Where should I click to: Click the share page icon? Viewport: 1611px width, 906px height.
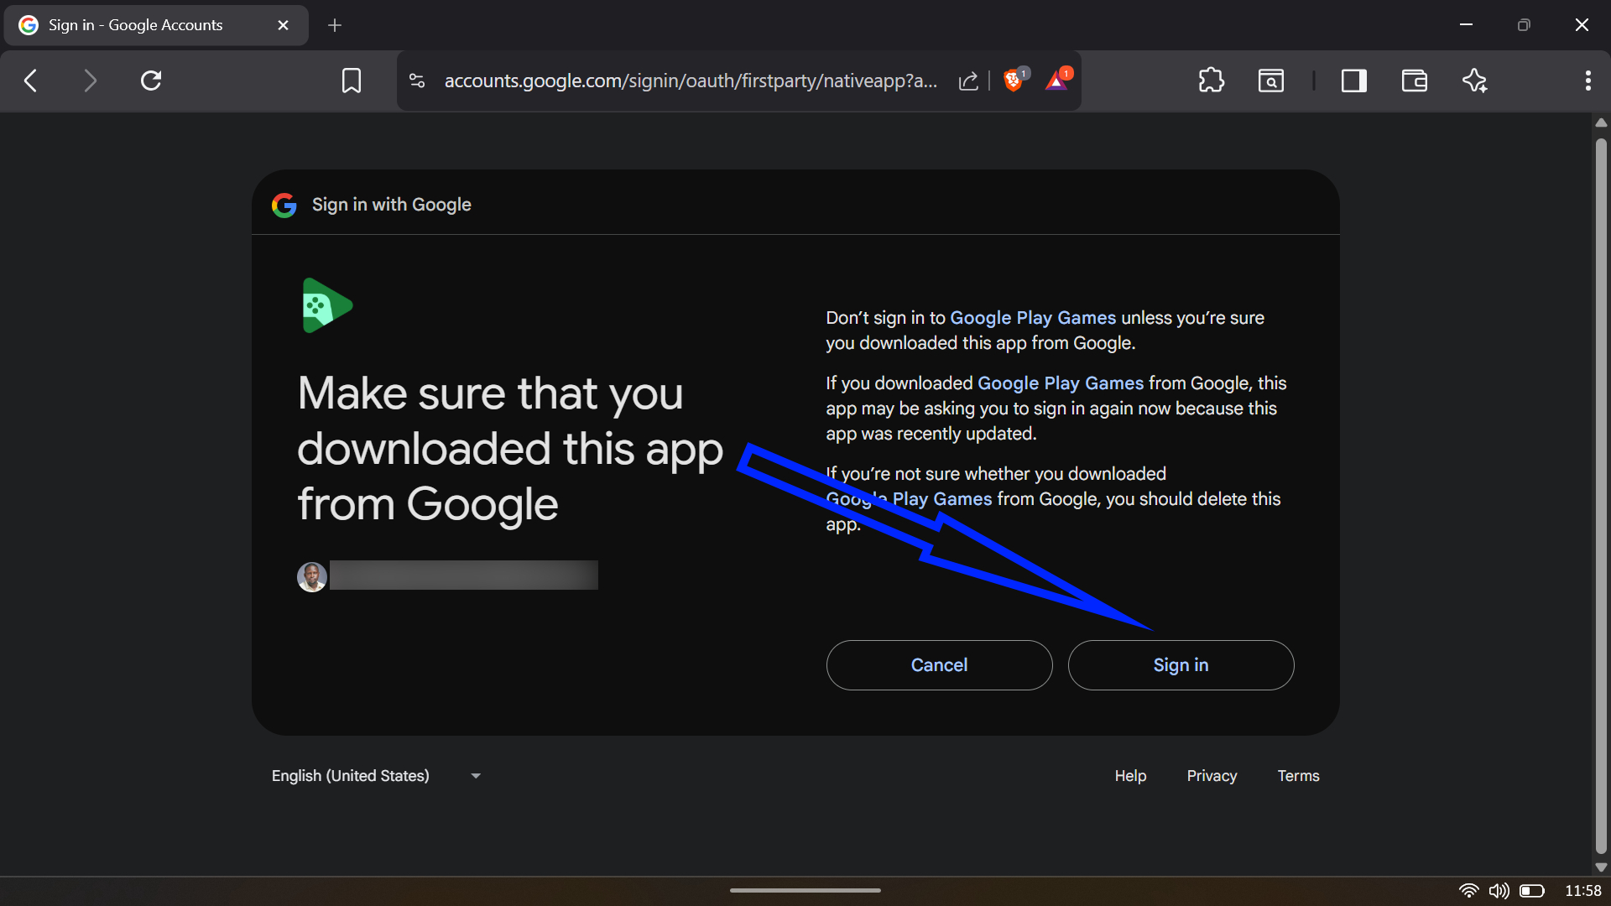(968, 81)
